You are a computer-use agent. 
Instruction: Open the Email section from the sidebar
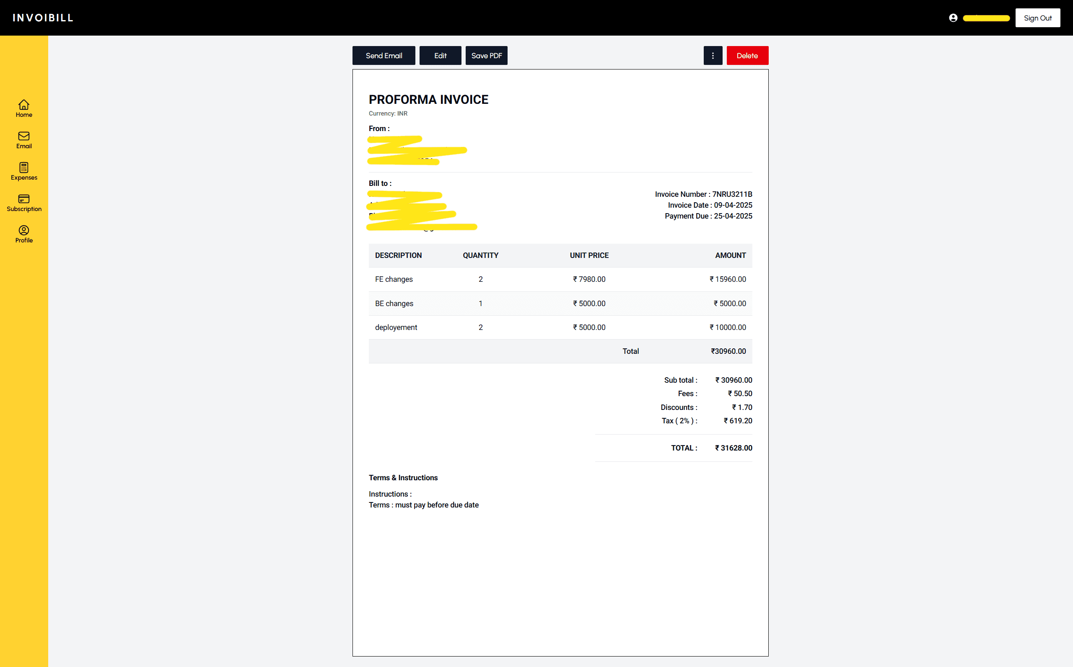coord(23,139)
